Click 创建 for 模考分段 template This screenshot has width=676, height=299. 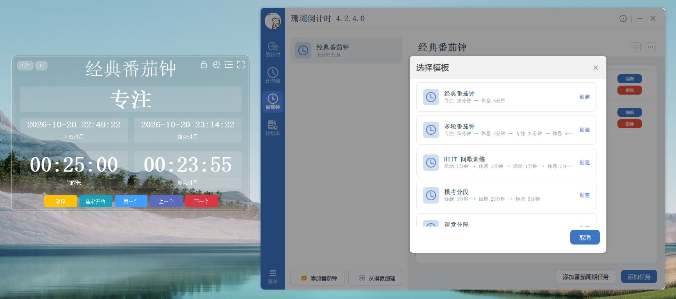point(585,195)
